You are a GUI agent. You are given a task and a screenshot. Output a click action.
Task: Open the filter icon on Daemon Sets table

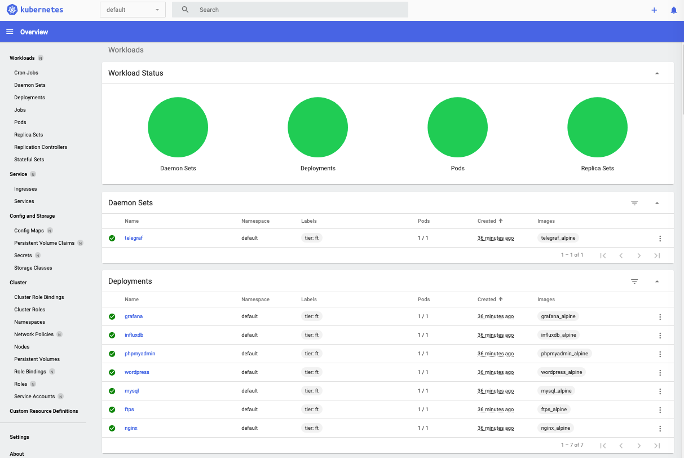click(x=634, y=202)
